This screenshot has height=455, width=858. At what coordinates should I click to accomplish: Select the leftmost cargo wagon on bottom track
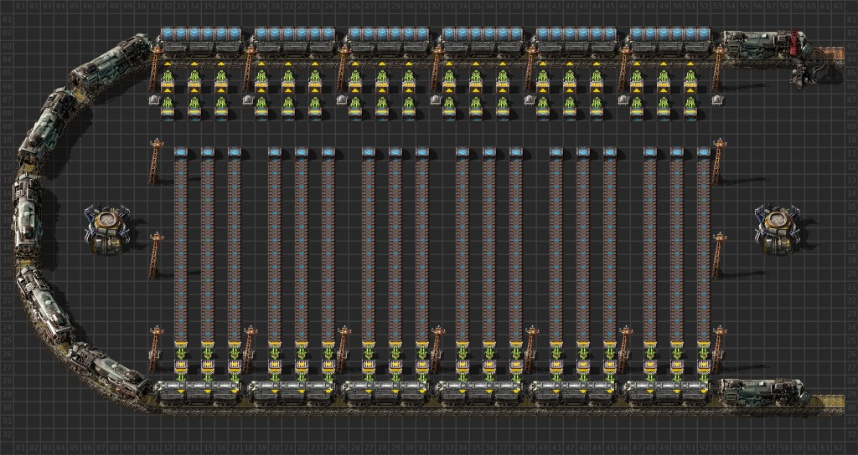[x=199, y=391]
